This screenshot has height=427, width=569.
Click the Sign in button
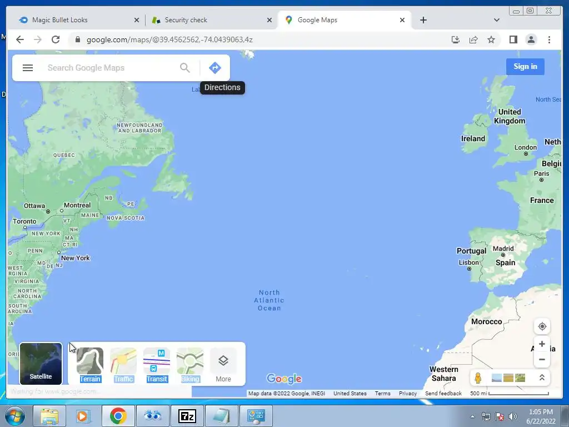click(525, 67)
